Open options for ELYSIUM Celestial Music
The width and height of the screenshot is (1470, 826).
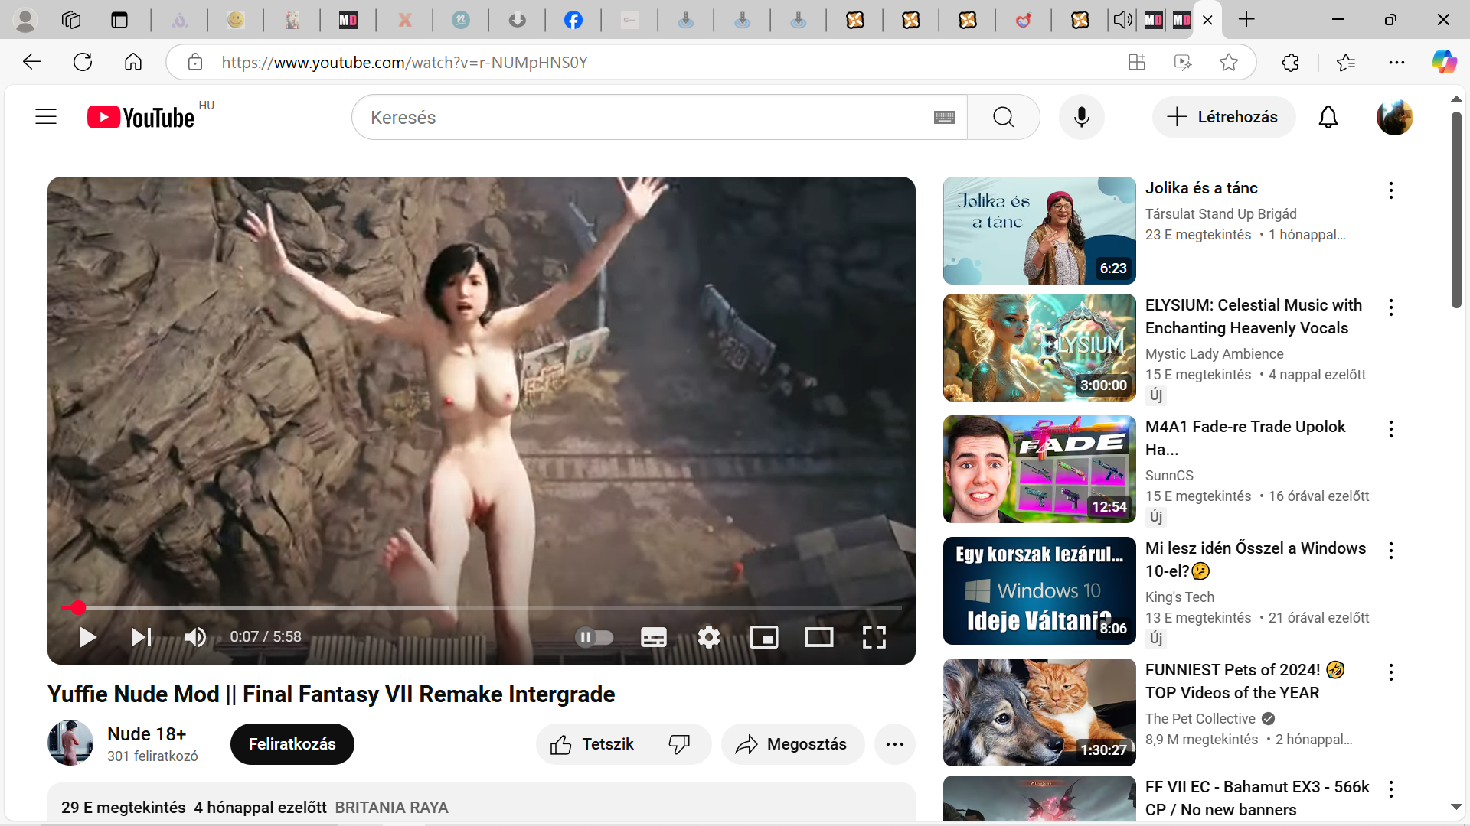click(x=1390, y=307)
